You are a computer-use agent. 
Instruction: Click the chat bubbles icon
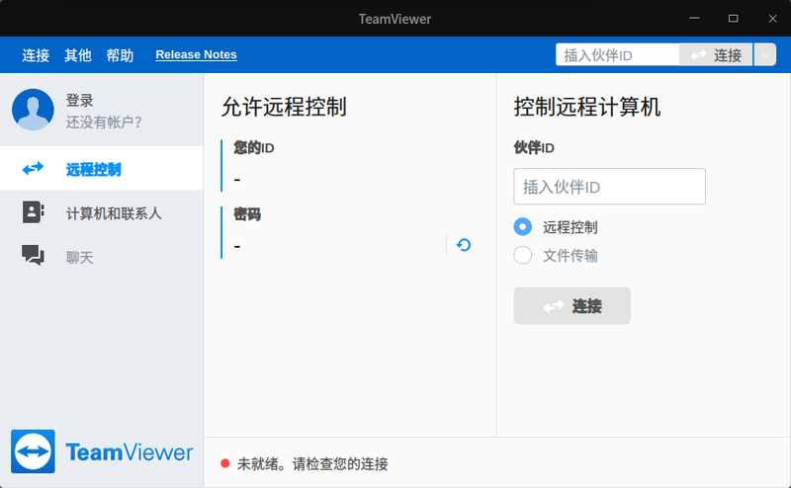[x=34, y=256]
